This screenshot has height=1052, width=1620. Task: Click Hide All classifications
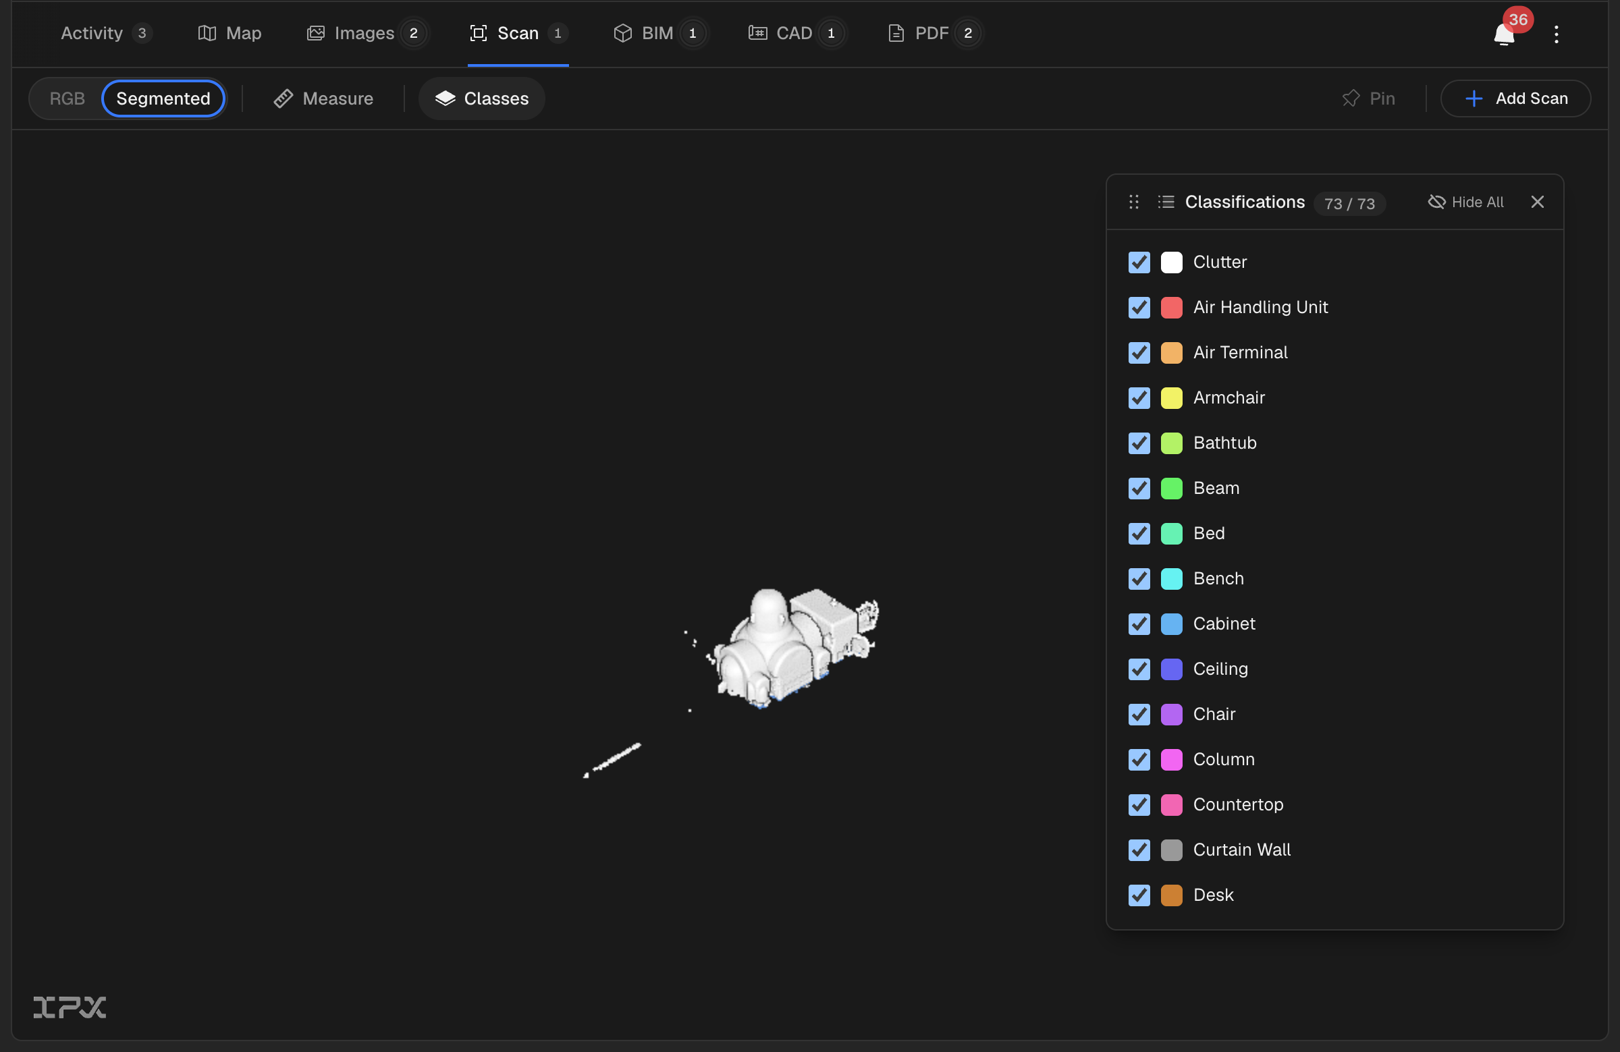point(1465,202)
